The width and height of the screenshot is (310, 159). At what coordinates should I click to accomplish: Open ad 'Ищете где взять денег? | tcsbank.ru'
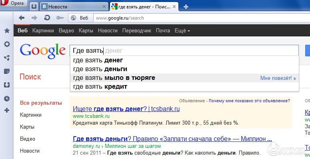126,109
